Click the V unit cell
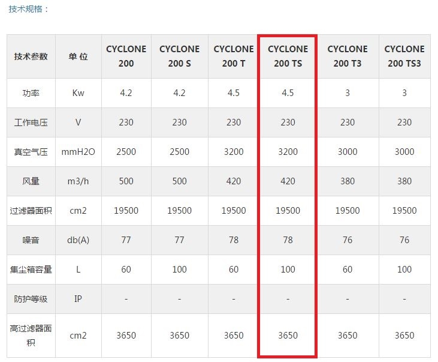Image resolution: width=438 pixels, height=362 pixels. pos(78,122)
